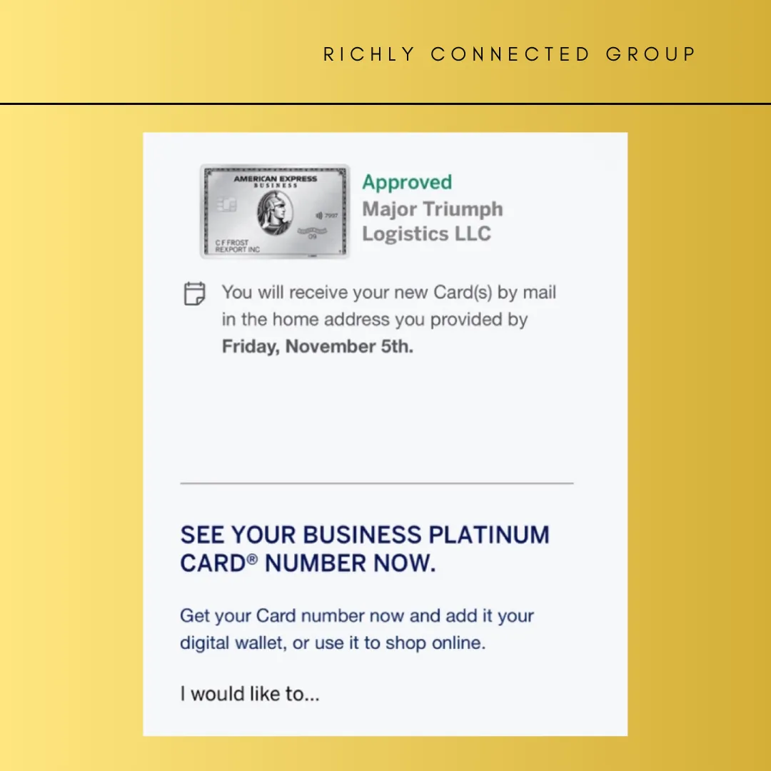Viewport: 771px width, 771px height.
Task: Click the Friday, November 5th date text
Action: point(317,347)
